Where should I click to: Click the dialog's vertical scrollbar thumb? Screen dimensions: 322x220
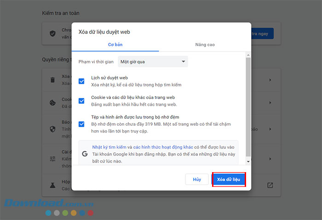pyautogui.click(x=248, y=106)
